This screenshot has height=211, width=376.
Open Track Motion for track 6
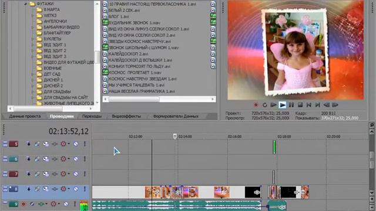[46, 159]
